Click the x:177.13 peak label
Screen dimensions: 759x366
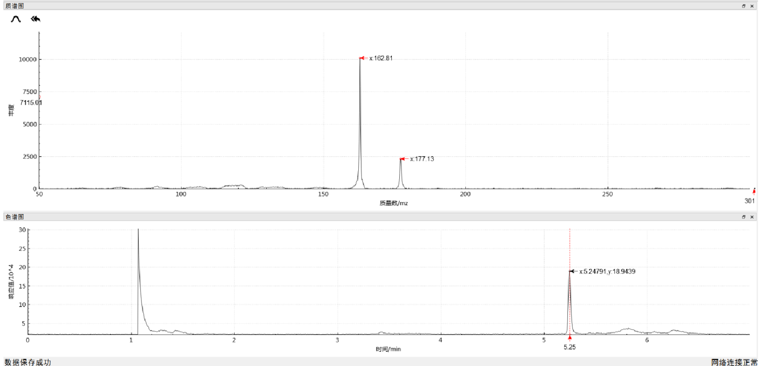pos(422,159)
